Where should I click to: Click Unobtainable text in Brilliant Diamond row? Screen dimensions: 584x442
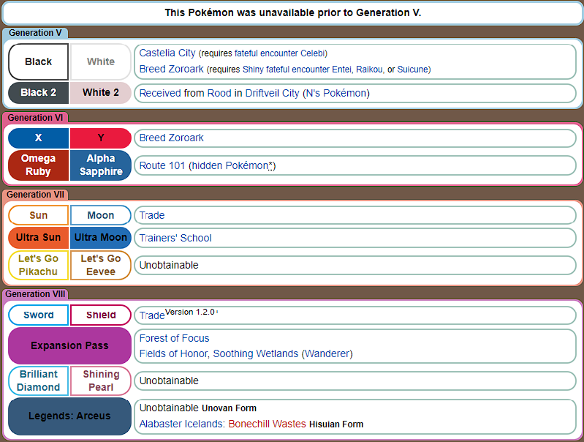(x=169, y=381)
